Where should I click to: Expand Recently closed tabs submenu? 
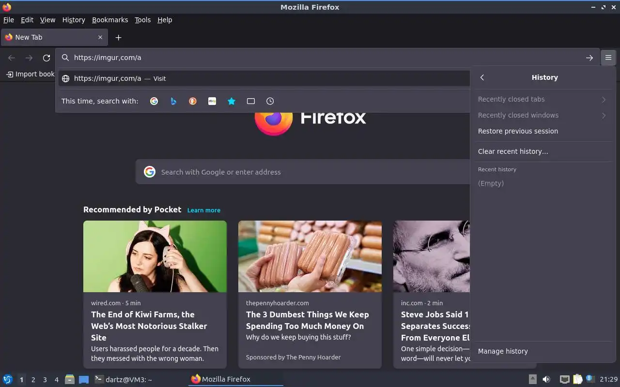[542, 99]
